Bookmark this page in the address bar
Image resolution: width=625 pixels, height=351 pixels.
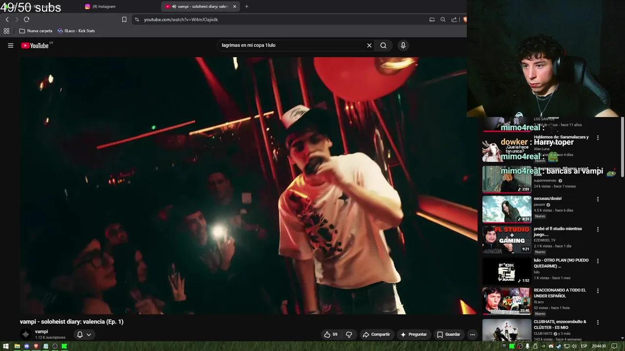pos(124,19)
